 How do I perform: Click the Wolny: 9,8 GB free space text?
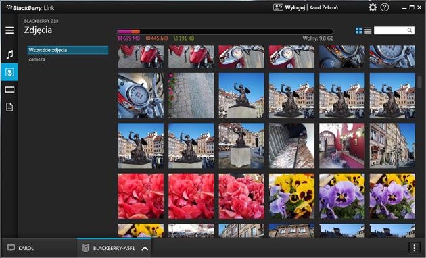318,38
